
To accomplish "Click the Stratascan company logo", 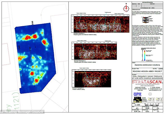I will click(x=147, y=83).
